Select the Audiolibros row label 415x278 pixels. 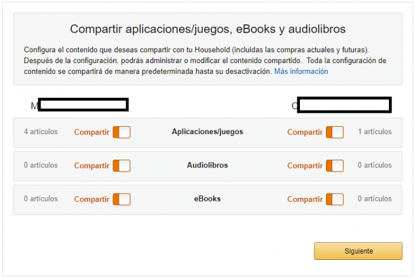coord(207,165)
